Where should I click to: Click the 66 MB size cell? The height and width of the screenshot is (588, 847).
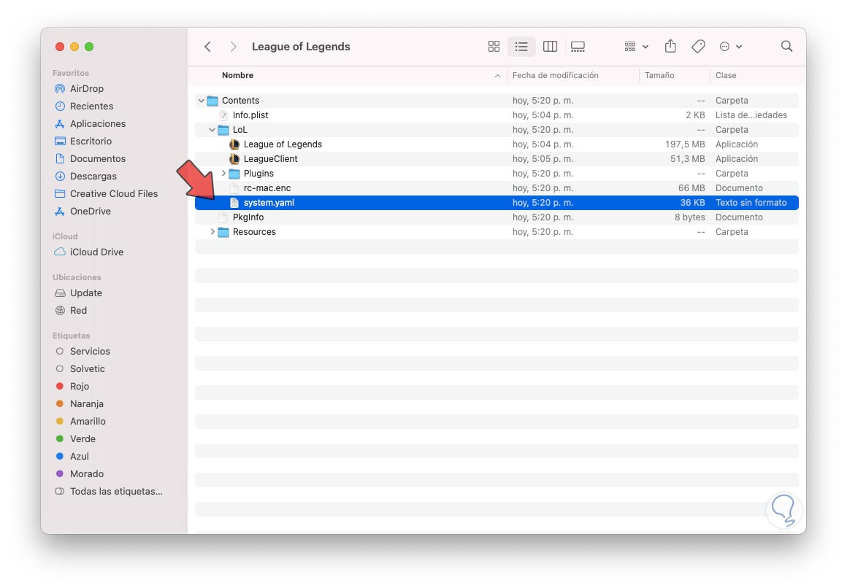(691, 188)
